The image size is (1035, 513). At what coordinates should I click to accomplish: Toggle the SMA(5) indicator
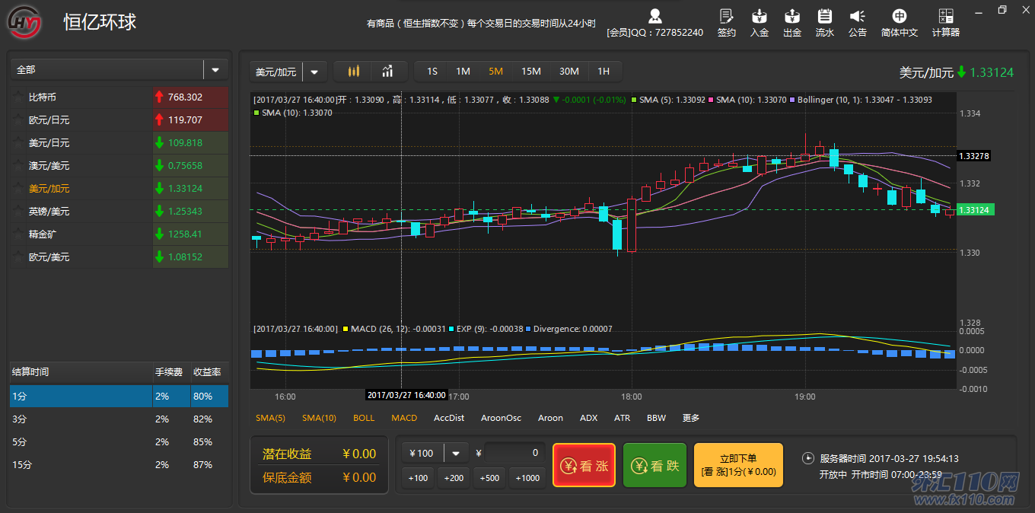tap(270, 418)
